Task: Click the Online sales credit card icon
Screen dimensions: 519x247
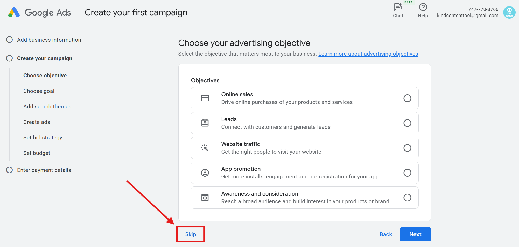Action: tap(205, 98)
